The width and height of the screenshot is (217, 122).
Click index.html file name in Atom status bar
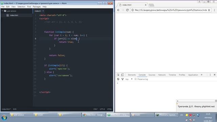6,109
